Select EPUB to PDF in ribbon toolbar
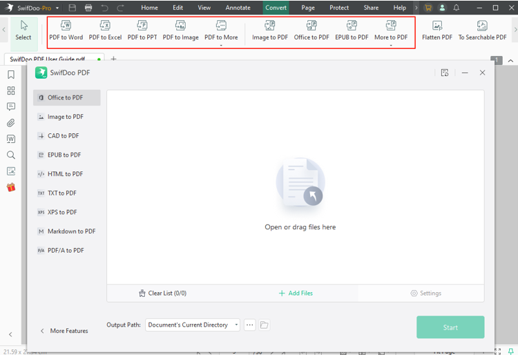This screenshot has height=355, width=518. 352,30
